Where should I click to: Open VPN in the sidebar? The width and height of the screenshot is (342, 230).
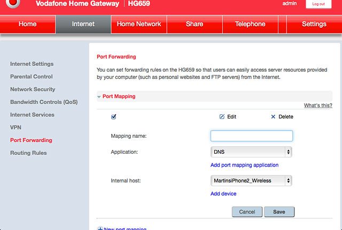(15, 128)
